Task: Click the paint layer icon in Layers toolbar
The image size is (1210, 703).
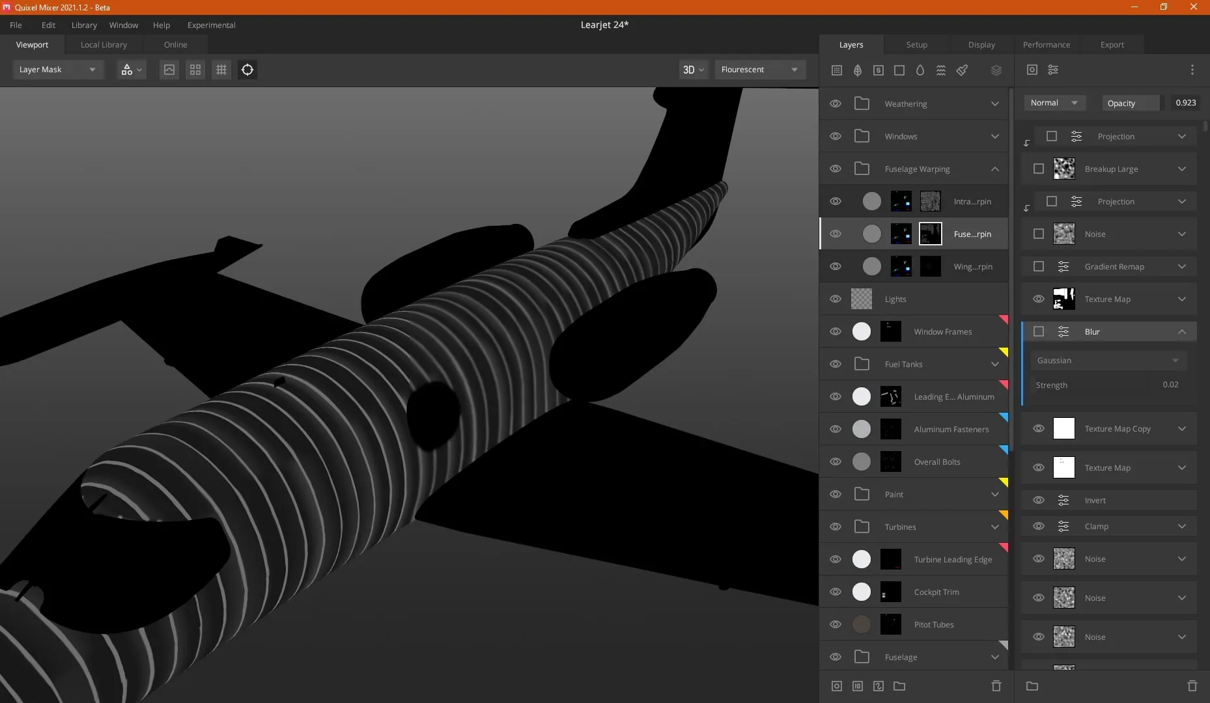Action: point(962,70)
